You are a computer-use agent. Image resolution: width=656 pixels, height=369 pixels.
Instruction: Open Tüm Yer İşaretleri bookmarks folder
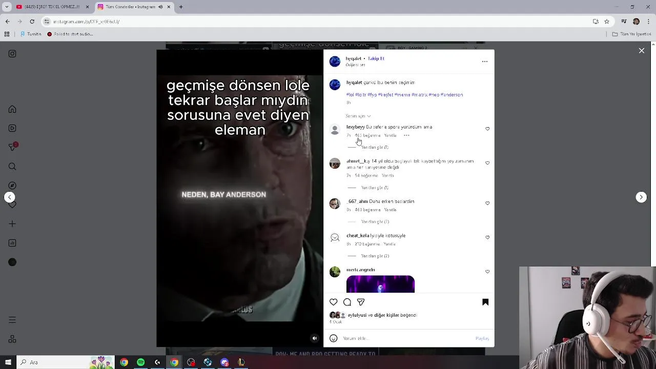pyautogui.click(x=632, y=34)
